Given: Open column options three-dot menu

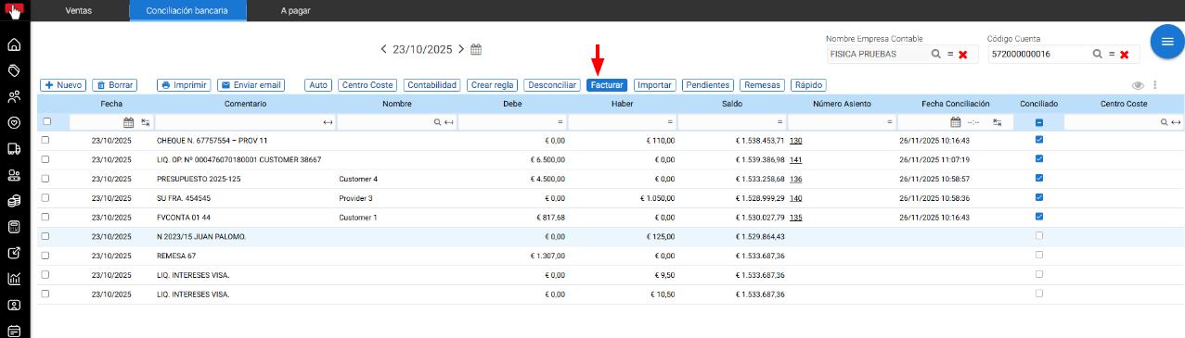Looking at the screenshot, I should click(x=1155, y=85).
